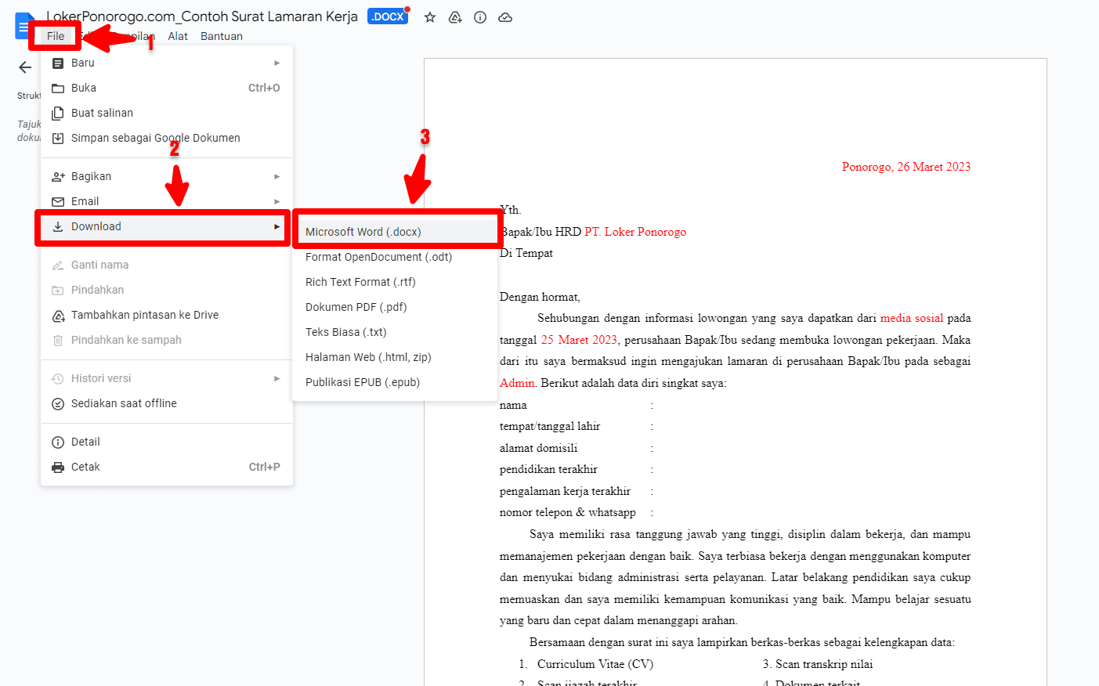Viewport: 1099px width, 686px height.
Task: Click the Download arrow icon
Action: (58, 226)
